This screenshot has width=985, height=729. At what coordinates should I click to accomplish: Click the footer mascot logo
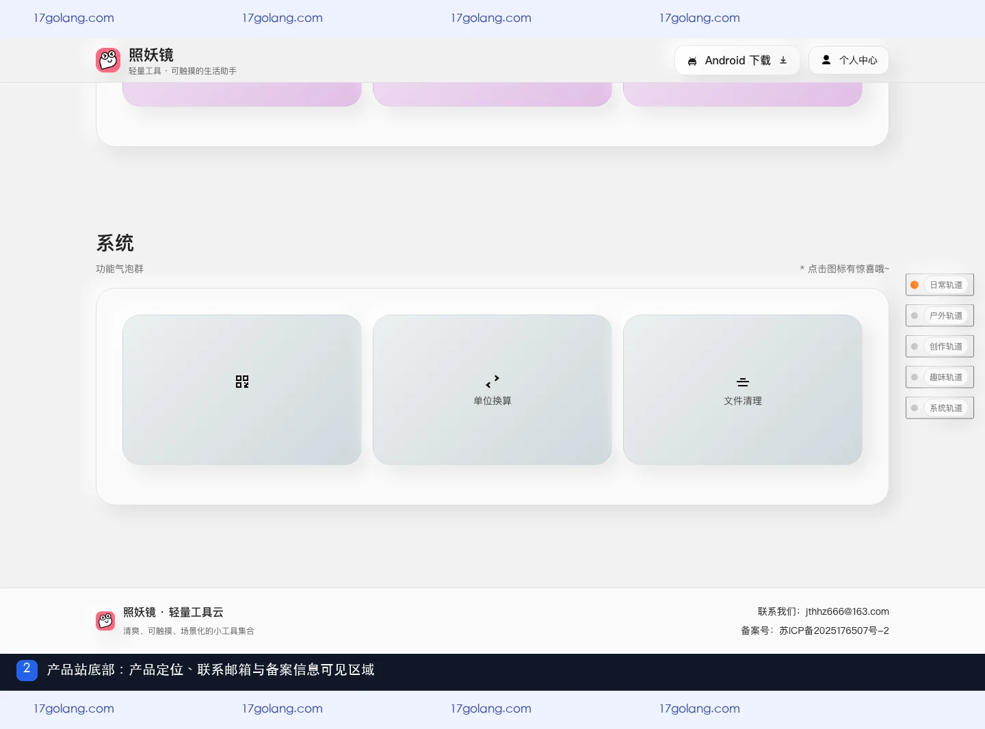[105, 621]
